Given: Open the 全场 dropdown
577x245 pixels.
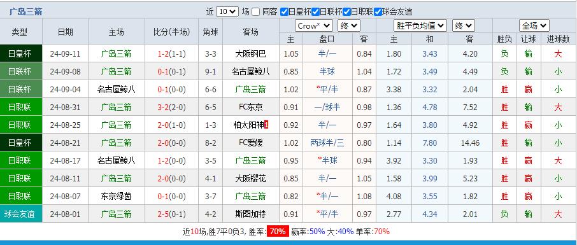Looking at the screenshot, I should (534, 25).
